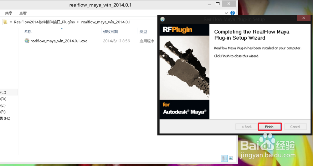Close the RealFlow Maya Plug-in Setup dialog
Viewport: 313px width, 166px height.
(x=303, y=18)
